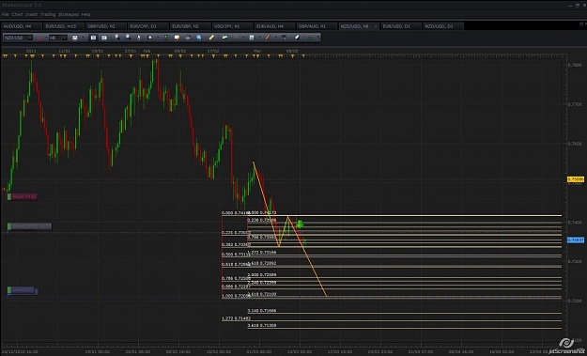This screenshot has width=587, height=356.
Task: Click the green indicator icon in the toolbar
Action: tap(166, 38)
